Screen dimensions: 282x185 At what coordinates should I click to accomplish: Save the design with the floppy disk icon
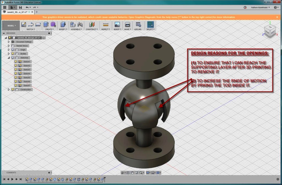pos(20,7)
